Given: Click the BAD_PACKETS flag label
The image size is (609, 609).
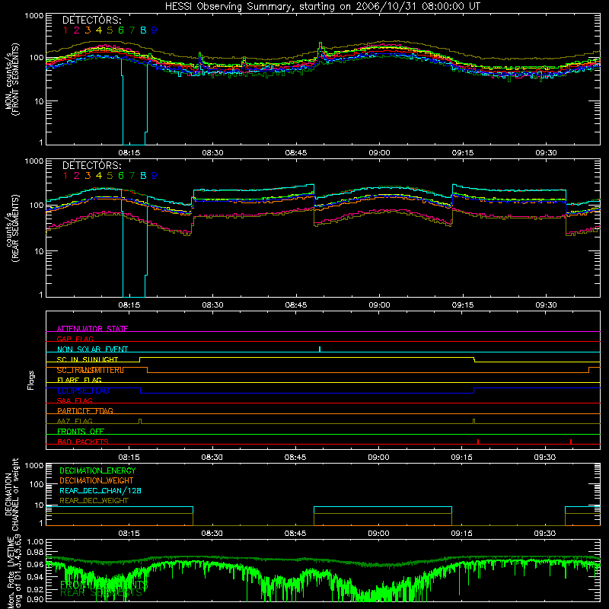Looking at the screenshot, I should click(x=83, y=442).
